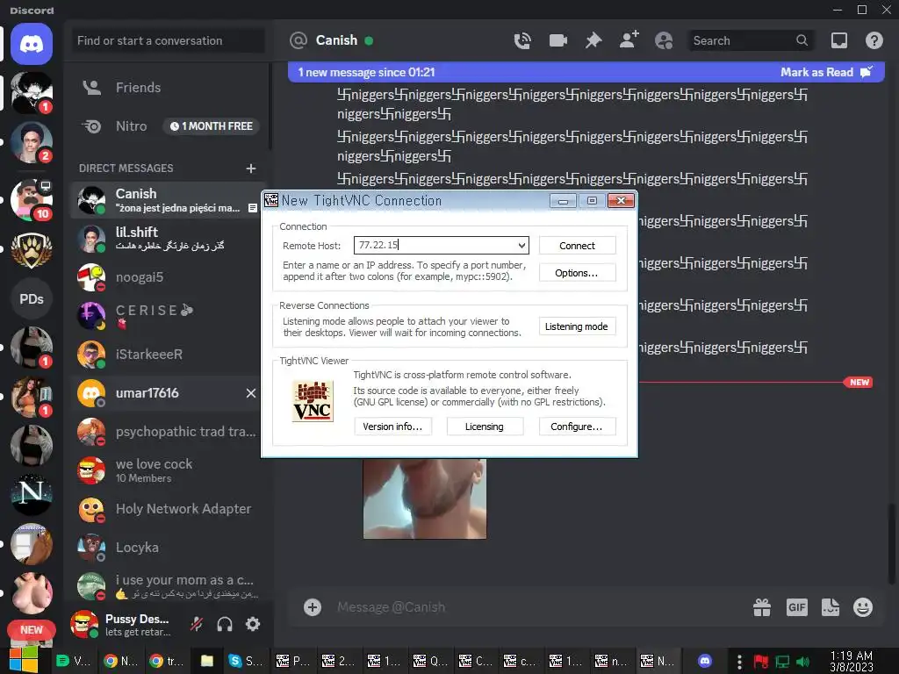
Task: Open the Discord inbox
Action: [x=838, y=40]
